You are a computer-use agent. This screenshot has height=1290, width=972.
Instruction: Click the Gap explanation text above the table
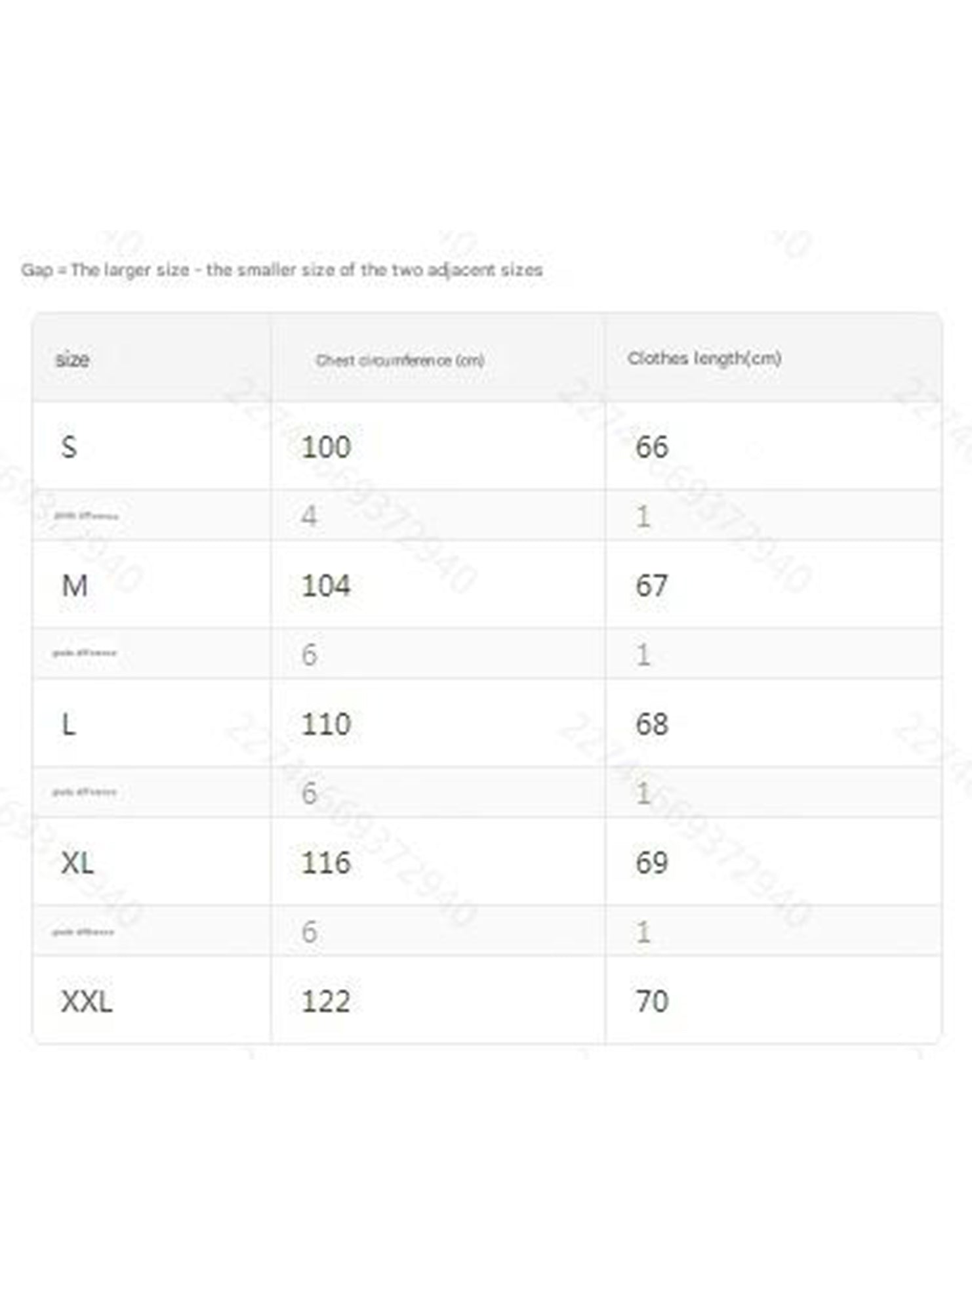tap(282, 270)
